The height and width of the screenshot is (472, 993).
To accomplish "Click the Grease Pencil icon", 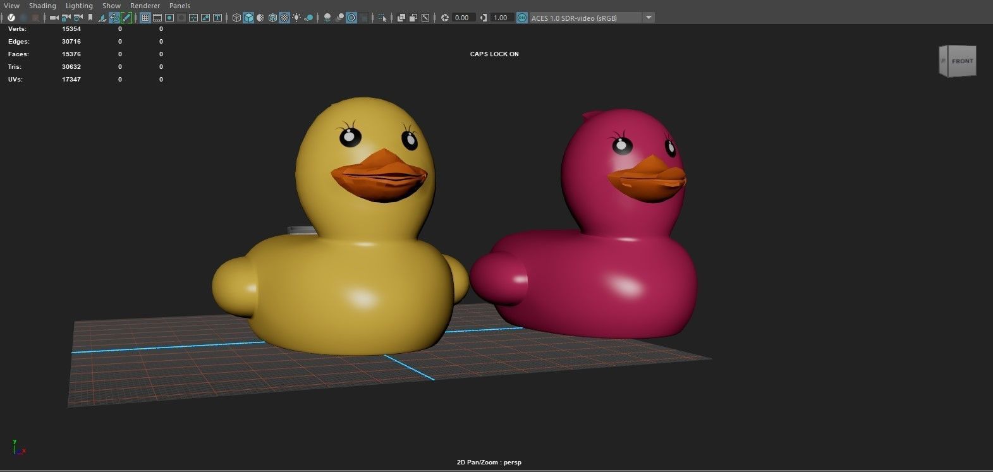I will [126, 18].
